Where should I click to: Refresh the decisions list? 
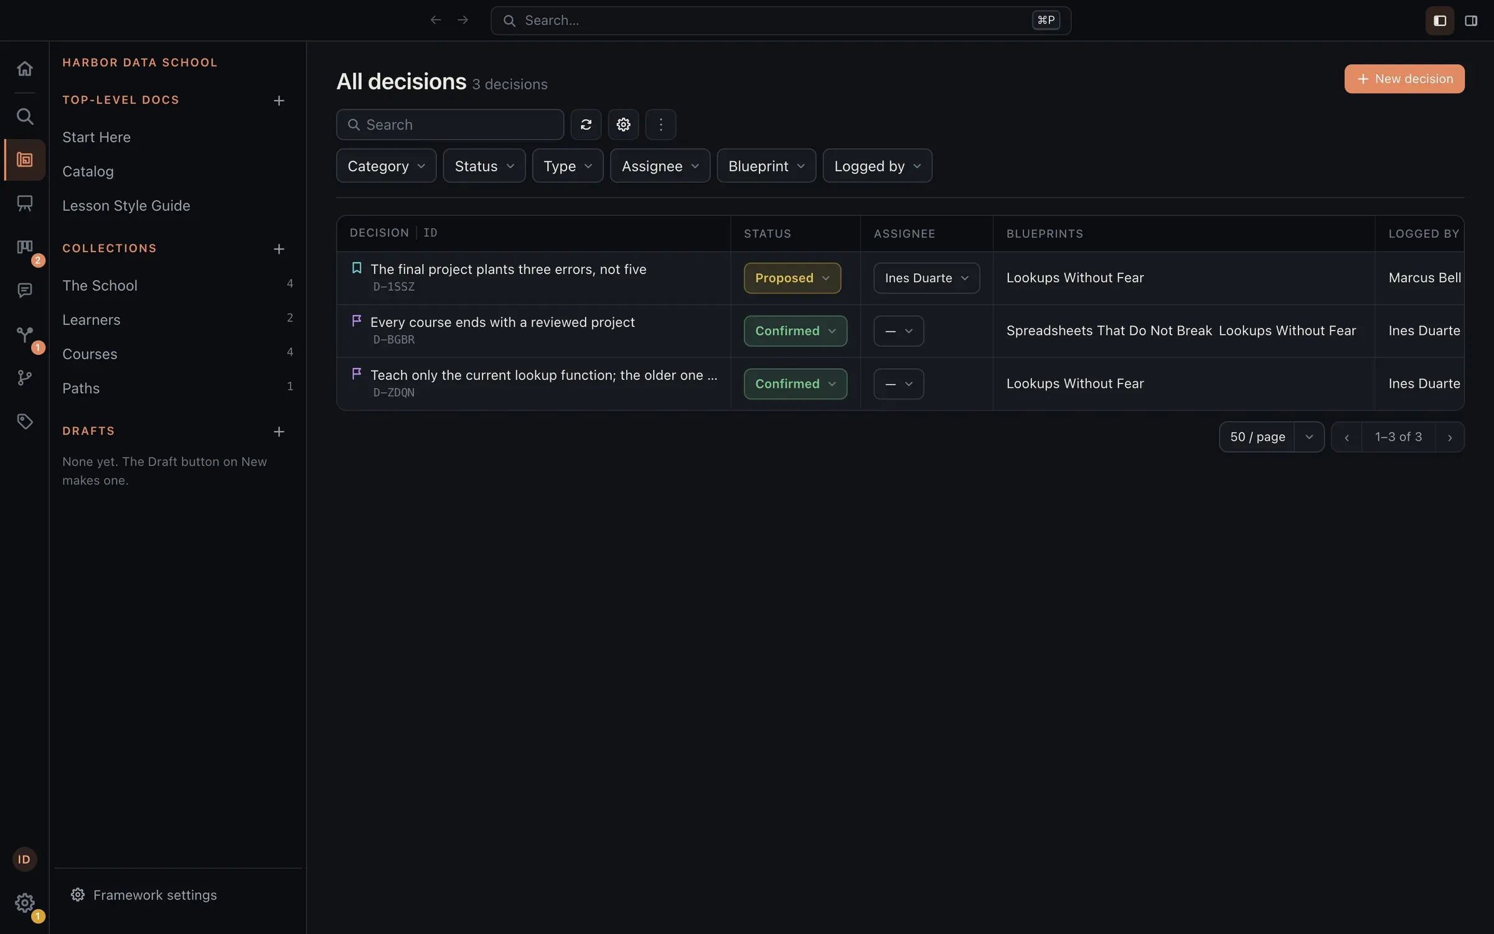[586, 125]
